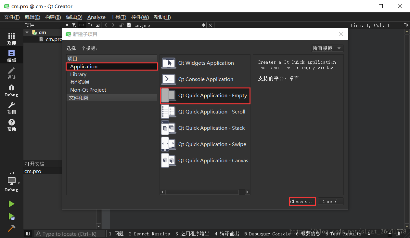This screenshot has width=410, height=238.
Task: Open the 所有模板 template filter dropdown
Action: (327, 48)
